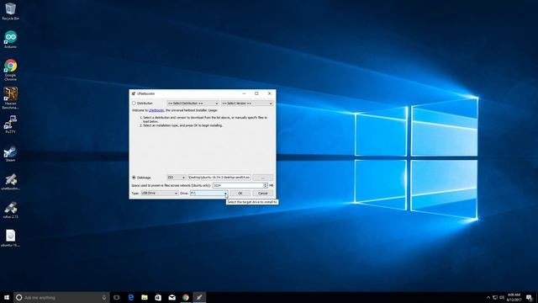Image resolution: width=538 pixels, height=303 pixels.
Task: Click OK to begin installing
Action: point(240,193)
